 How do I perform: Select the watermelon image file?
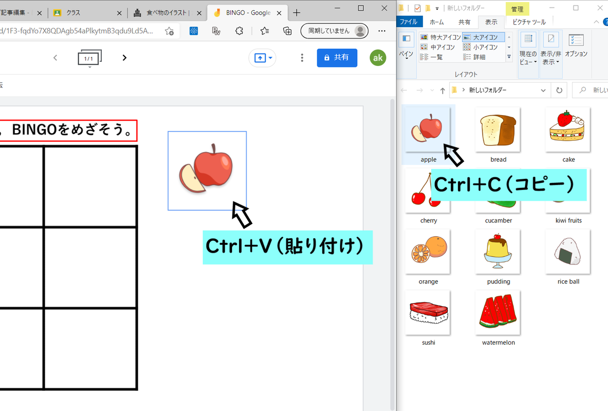[x=498, y=312]
